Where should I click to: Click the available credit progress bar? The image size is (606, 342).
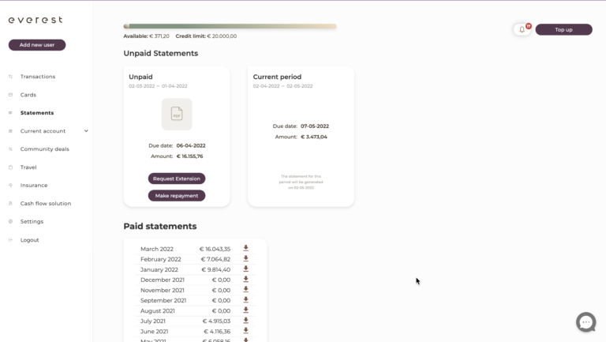(230, 26)
